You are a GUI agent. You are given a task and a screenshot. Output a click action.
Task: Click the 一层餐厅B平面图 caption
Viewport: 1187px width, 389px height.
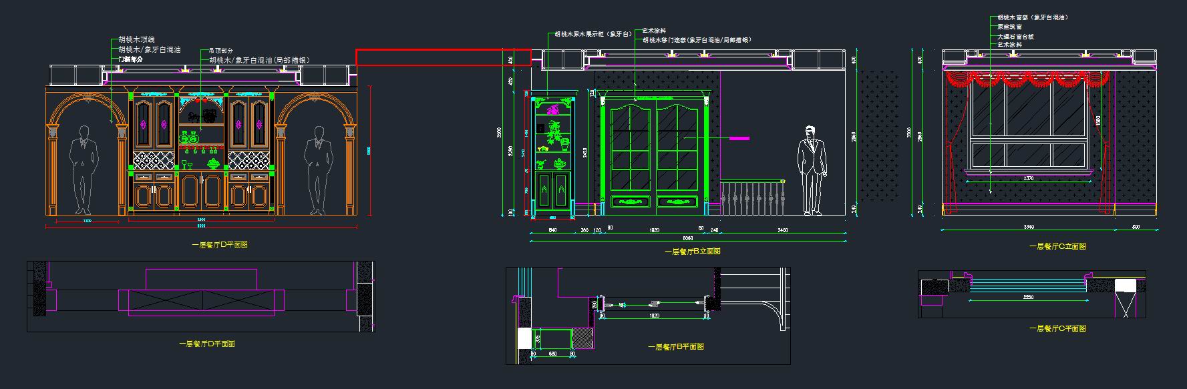pyautogui.click(x=675, y=347)
